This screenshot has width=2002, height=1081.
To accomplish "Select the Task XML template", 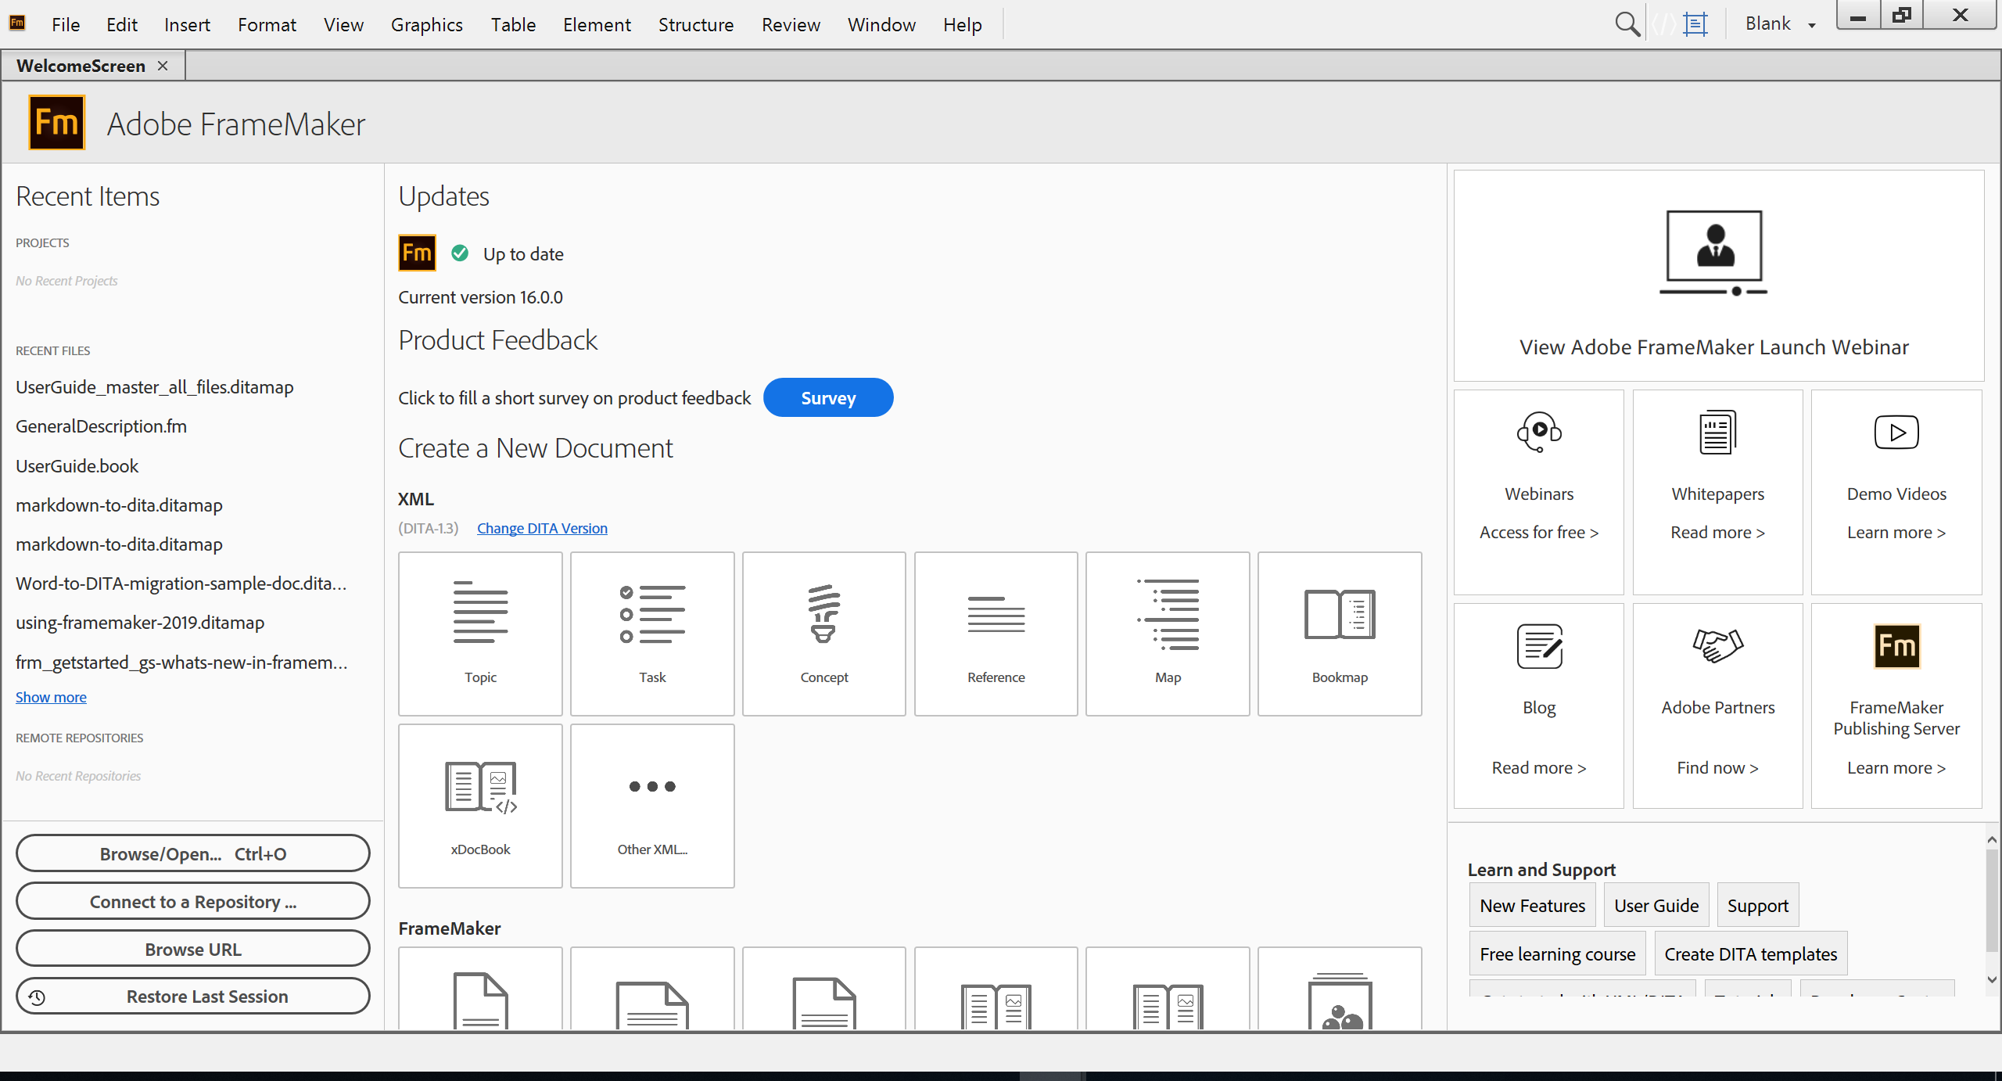I will click(x=651, y=634).
